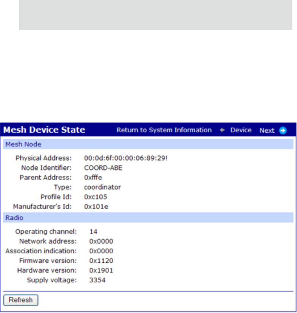
Task: Click parent address value 0xfffe
Action: [x=93, y=177]
